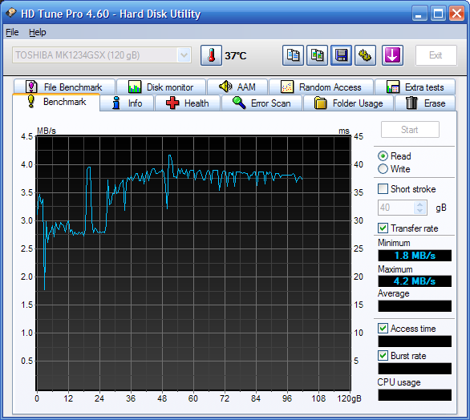Decrease short stroke gB value stepper
The image size is (470, 420).
pos(420,211)
